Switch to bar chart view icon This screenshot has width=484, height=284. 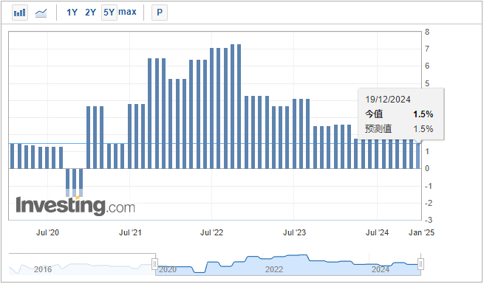[20, 13]
